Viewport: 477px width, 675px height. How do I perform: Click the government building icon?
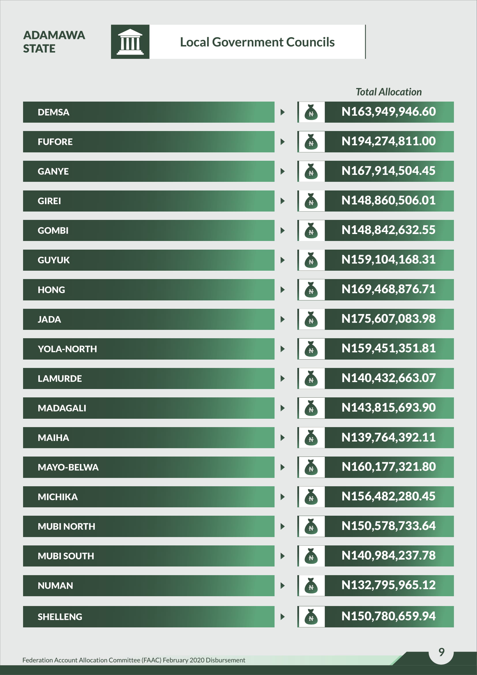pyautogui.click(x=130, y=42)
